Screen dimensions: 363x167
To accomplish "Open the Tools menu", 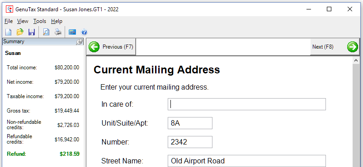I will click(40, 21).
